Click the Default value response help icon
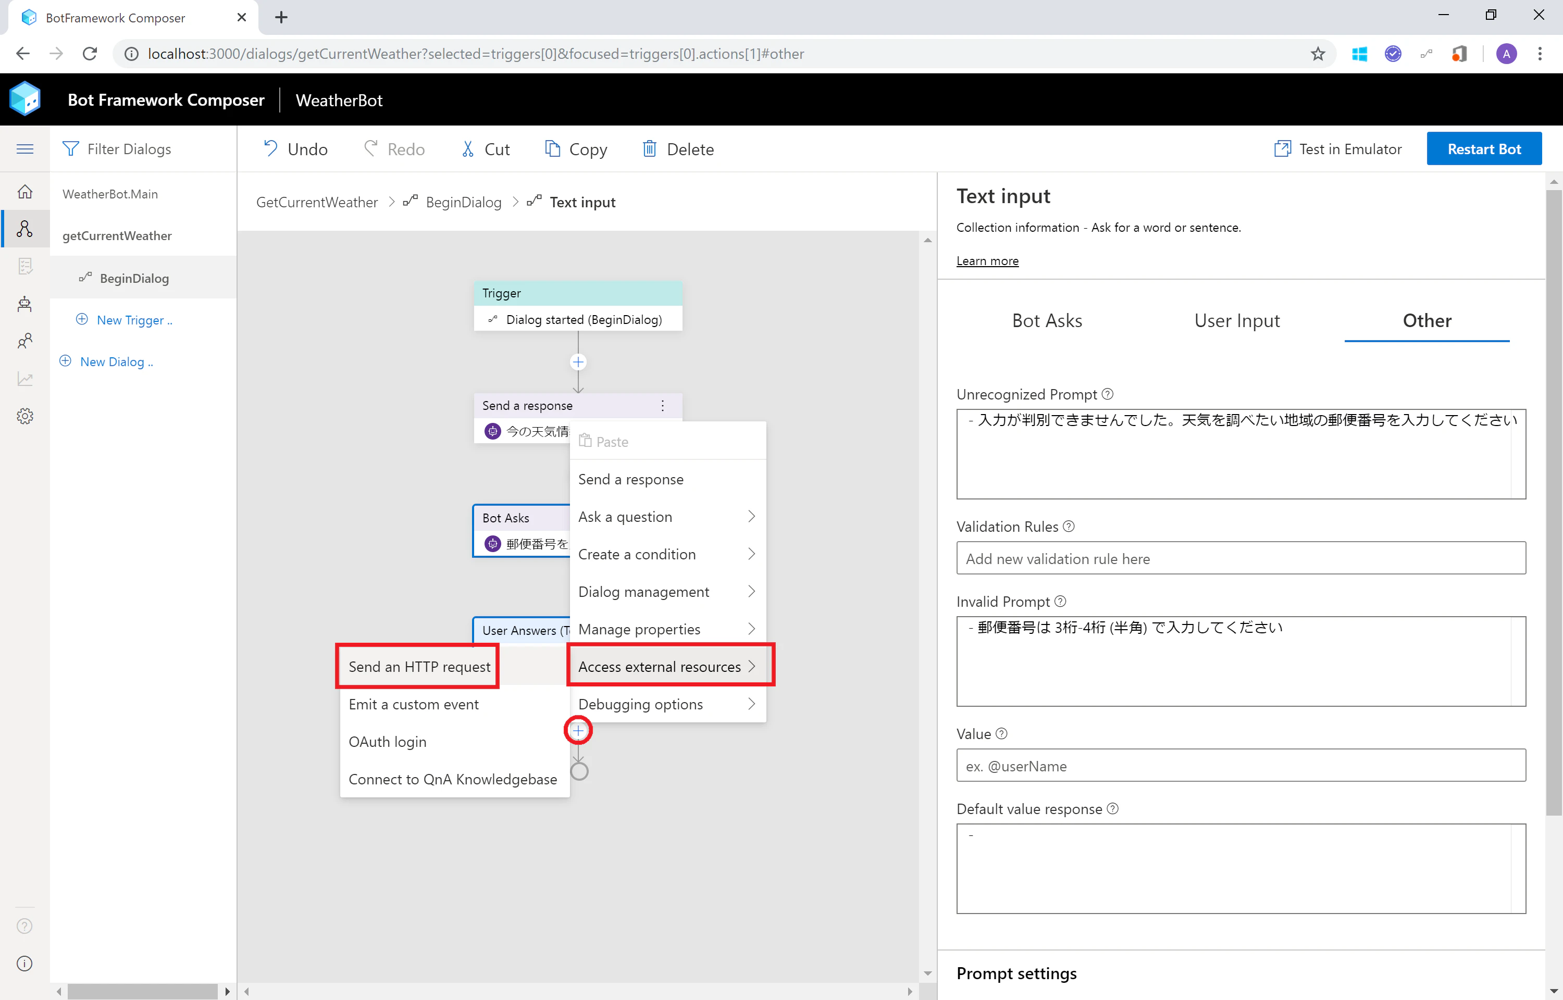This screenshot has height=1000, width=1563. 1113,809
